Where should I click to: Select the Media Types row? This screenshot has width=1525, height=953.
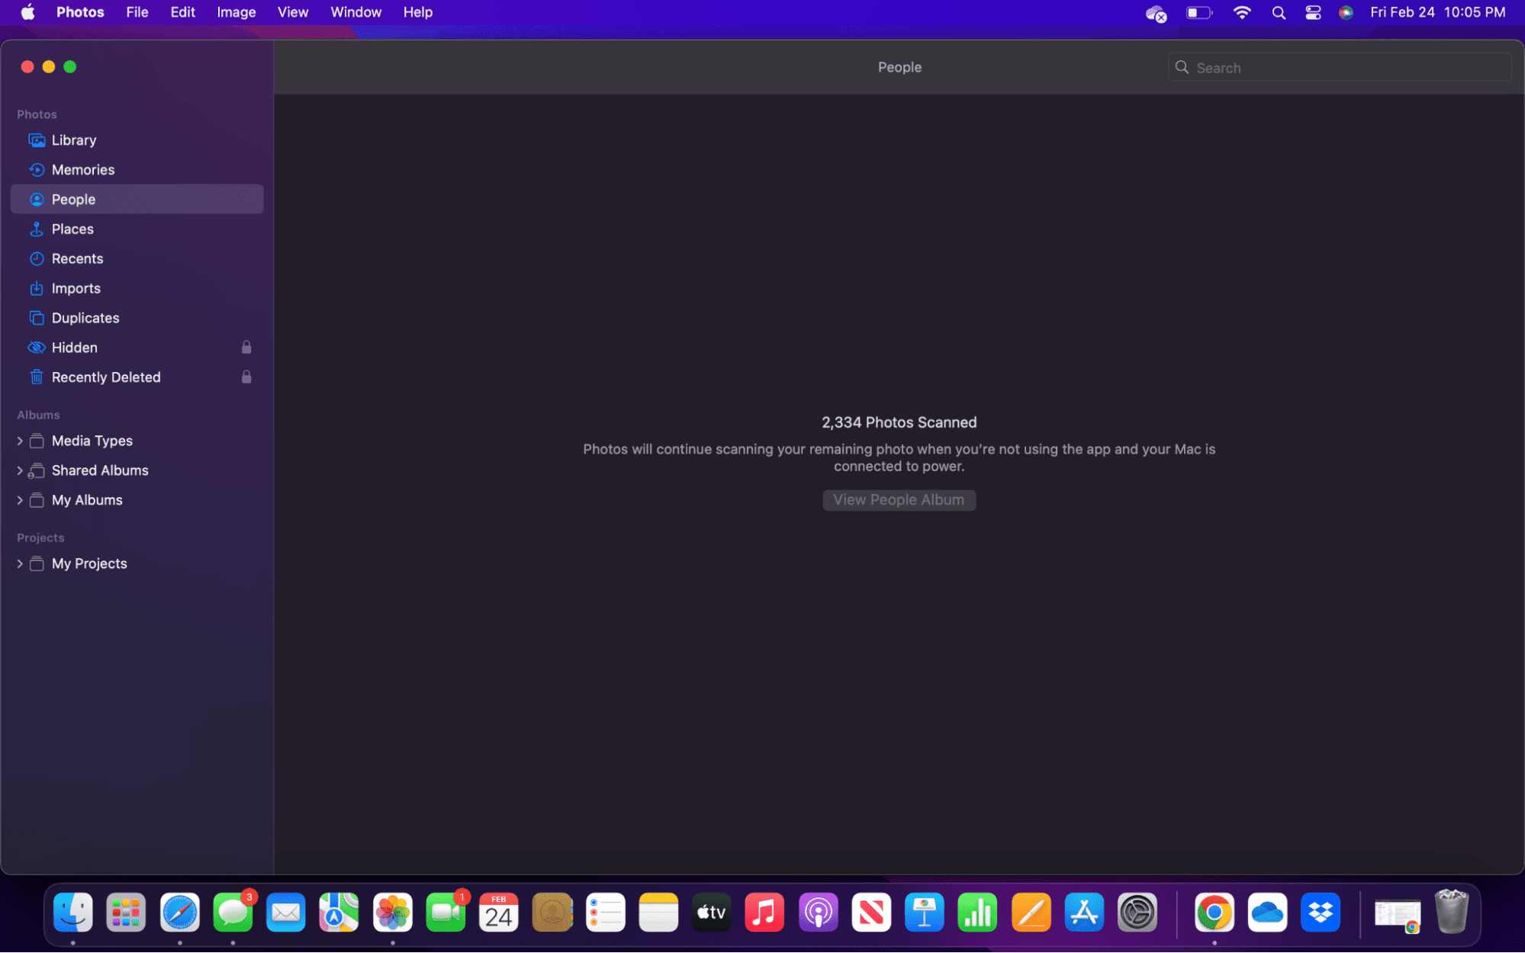(137, 441)
